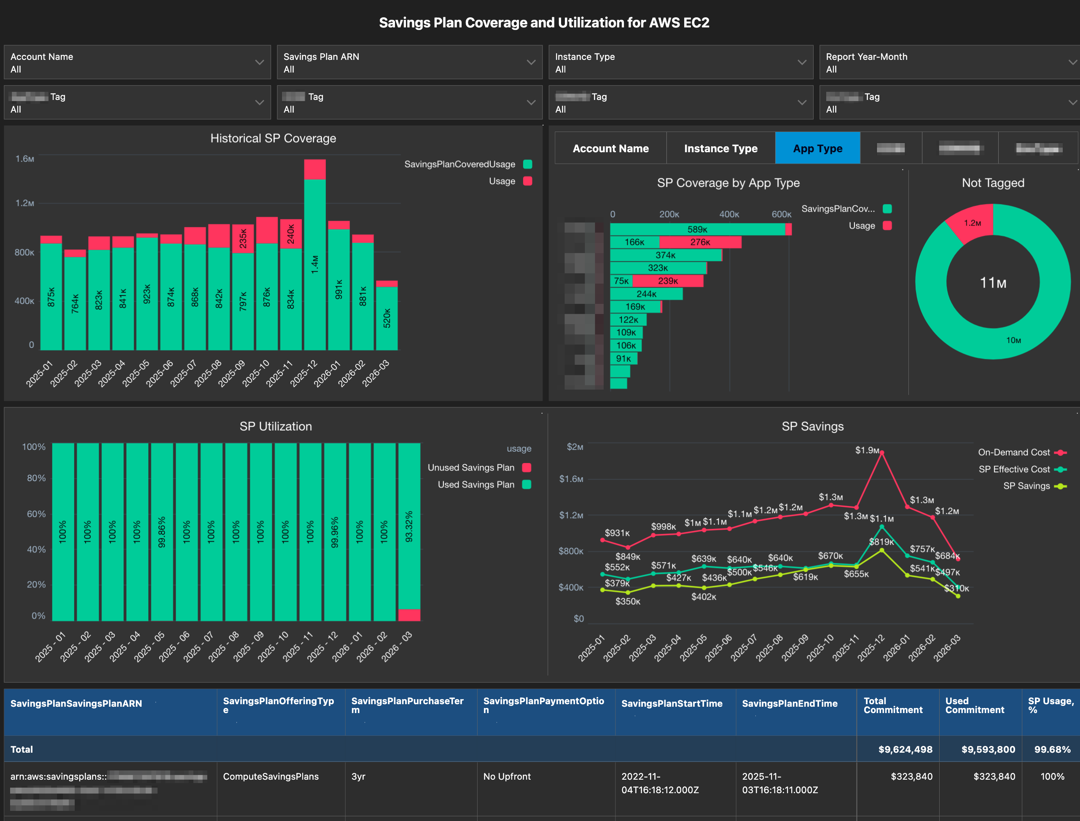This screenshot has width=1080, height=821.
Task: Open the Tag dropdown under Report Year-Month
Action: [x=950, y=102]
